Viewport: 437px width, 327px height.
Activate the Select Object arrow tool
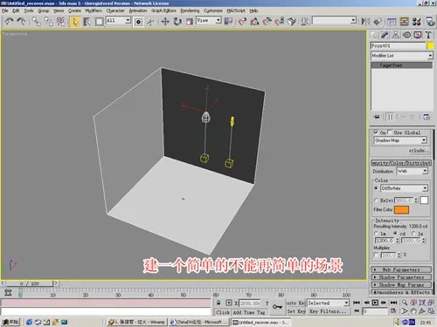coord(75,22)
